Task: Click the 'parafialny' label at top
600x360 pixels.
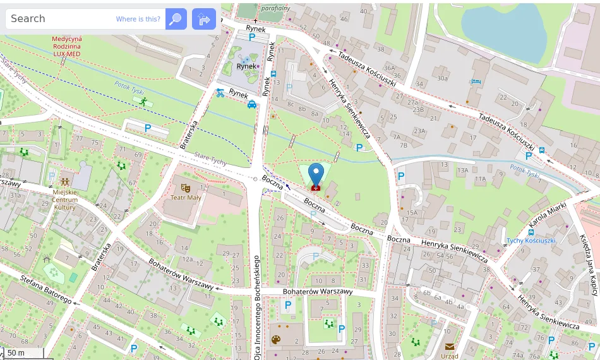Action: 275,8
